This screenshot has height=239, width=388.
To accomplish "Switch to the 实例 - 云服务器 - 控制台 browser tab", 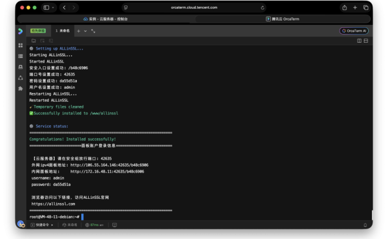I will (105, 19).
